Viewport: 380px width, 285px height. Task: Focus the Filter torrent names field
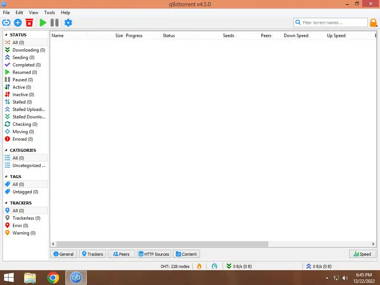(x=331, y=23)
